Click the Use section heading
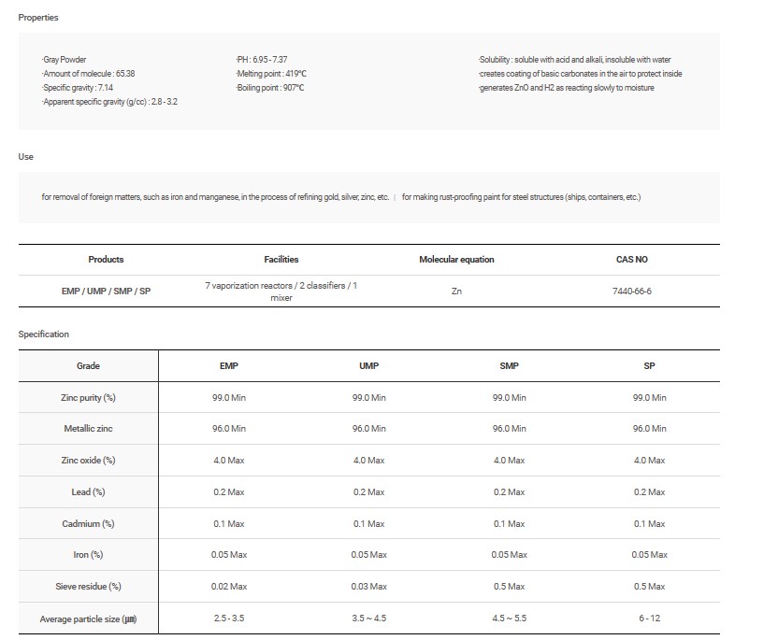 click(26, 157)
